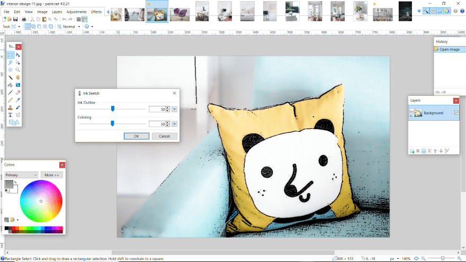Choose the Text tool in Tools panel

11,114
